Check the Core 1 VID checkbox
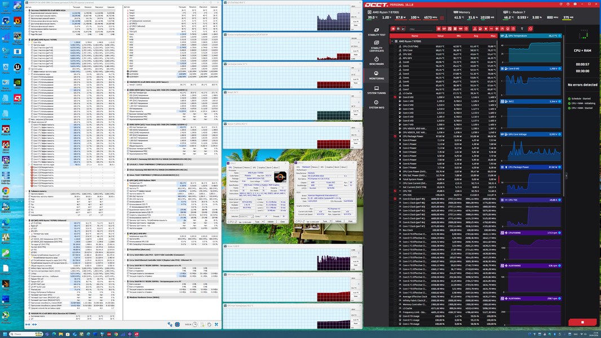Viewport: 601px width, 338px height. tap(395, 101)
